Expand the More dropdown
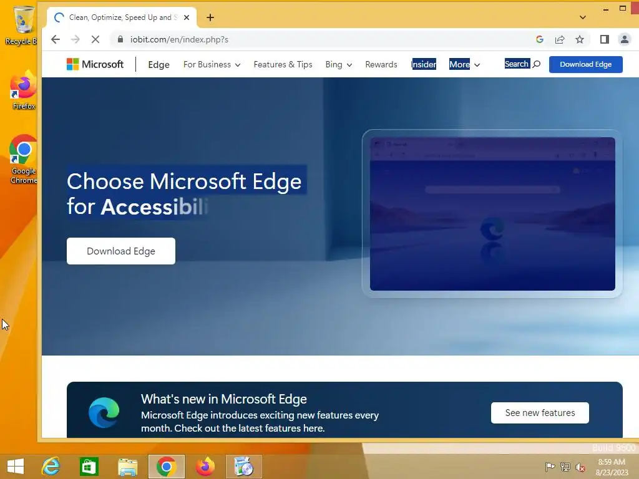 coord(464,64)
